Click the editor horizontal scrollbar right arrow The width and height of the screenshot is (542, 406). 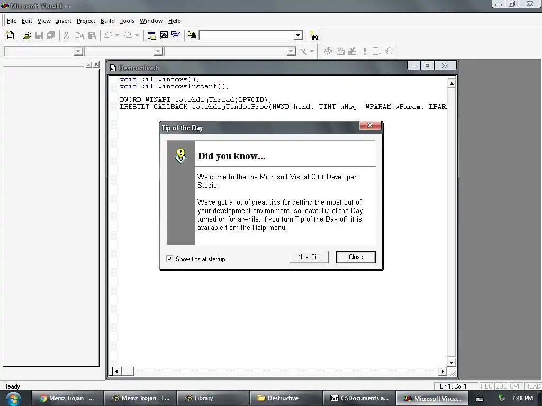click(443, 371)
